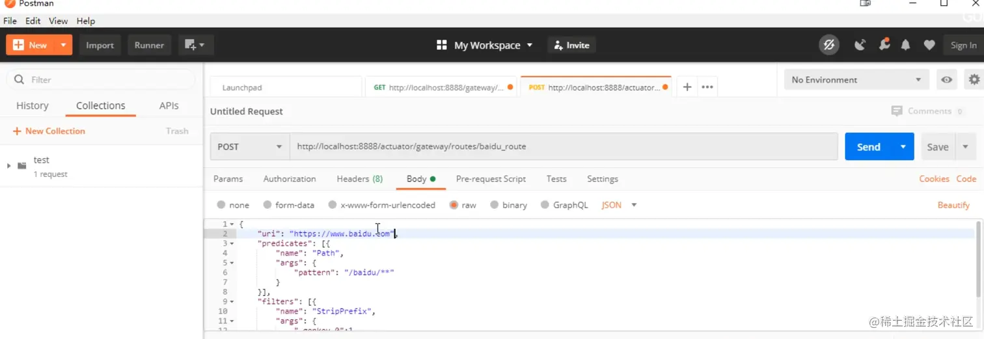
Task: Send the request
Action: click(868, 146)
